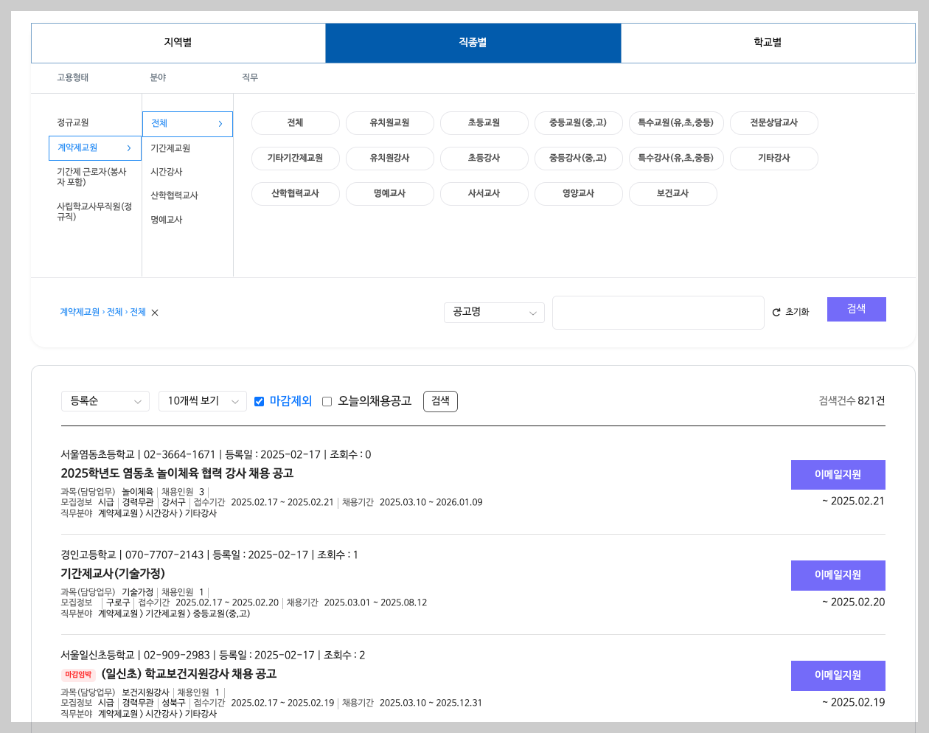Click the 초기화 refresh icon
929x733 pixels.
(776, 312)
